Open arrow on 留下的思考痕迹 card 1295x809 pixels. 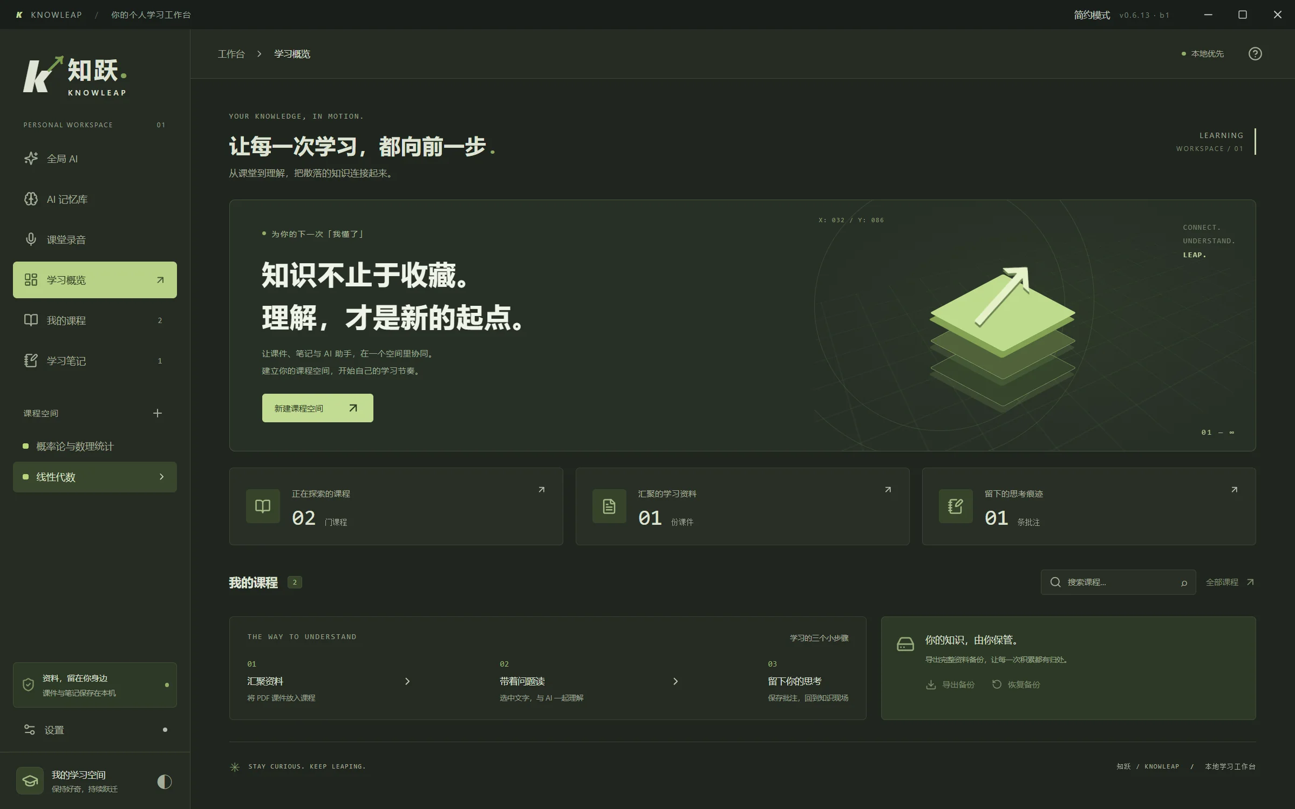(1235, 490)
